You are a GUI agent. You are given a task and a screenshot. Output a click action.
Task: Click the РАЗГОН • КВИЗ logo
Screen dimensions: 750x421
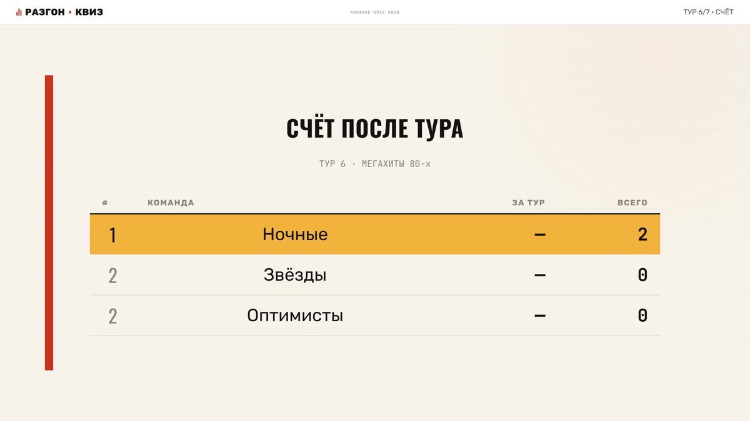pos(60,12)
